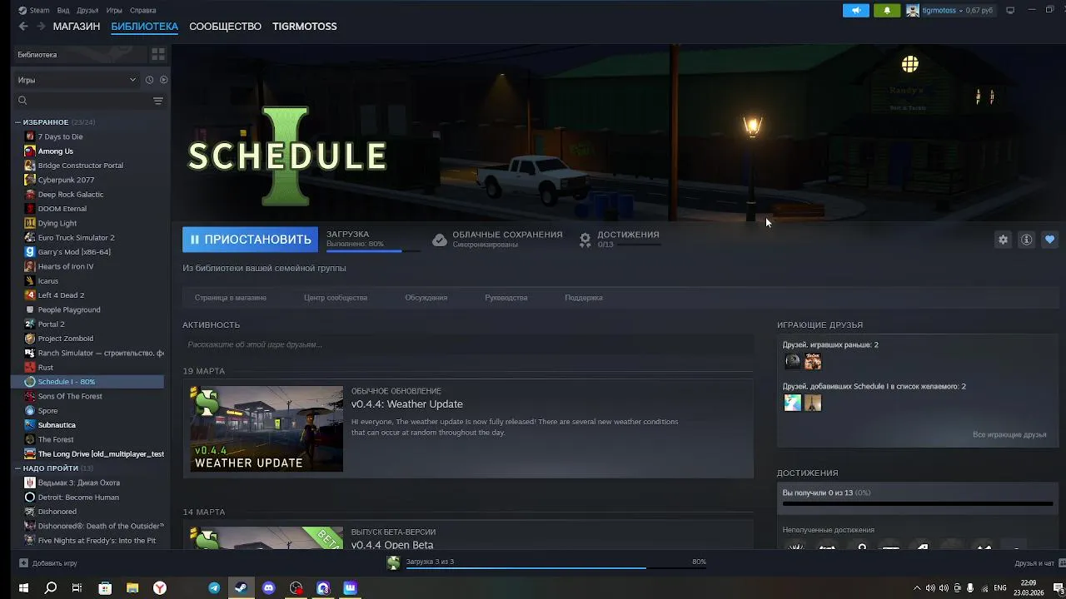Expand the Игры library filter dropdown

click(77, 80)
